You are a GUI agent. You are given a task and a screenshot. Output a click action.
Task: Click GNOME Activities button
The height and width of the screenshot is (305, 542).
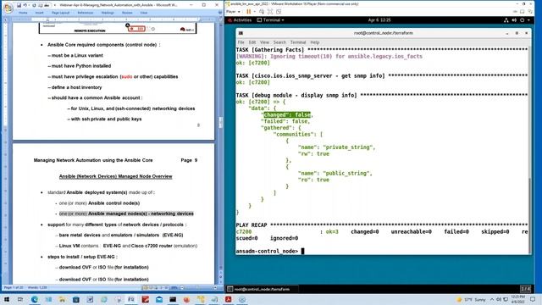pyautogui.click(x=240, y=20)
